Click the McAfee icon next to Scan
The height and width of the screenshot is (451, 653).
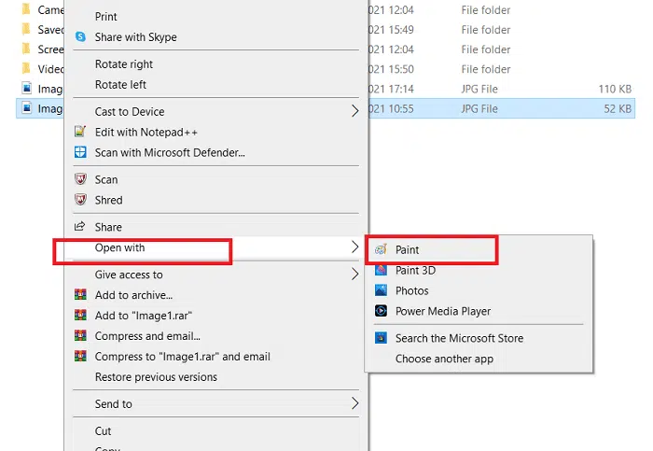point(80,179)
